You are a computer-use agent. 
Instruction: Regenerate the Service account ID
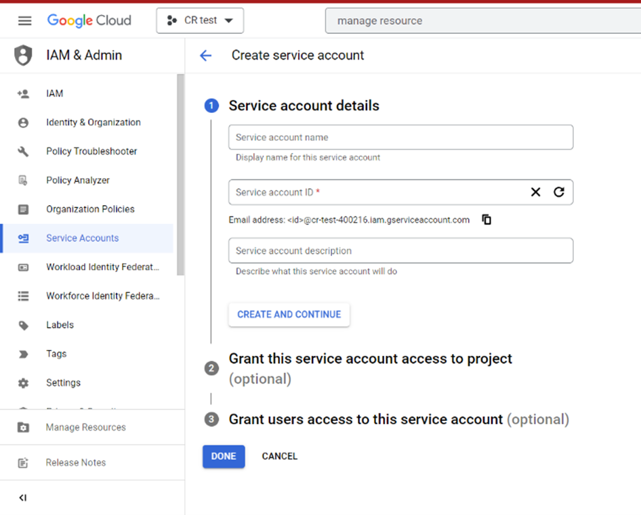[x=559, y=192]
